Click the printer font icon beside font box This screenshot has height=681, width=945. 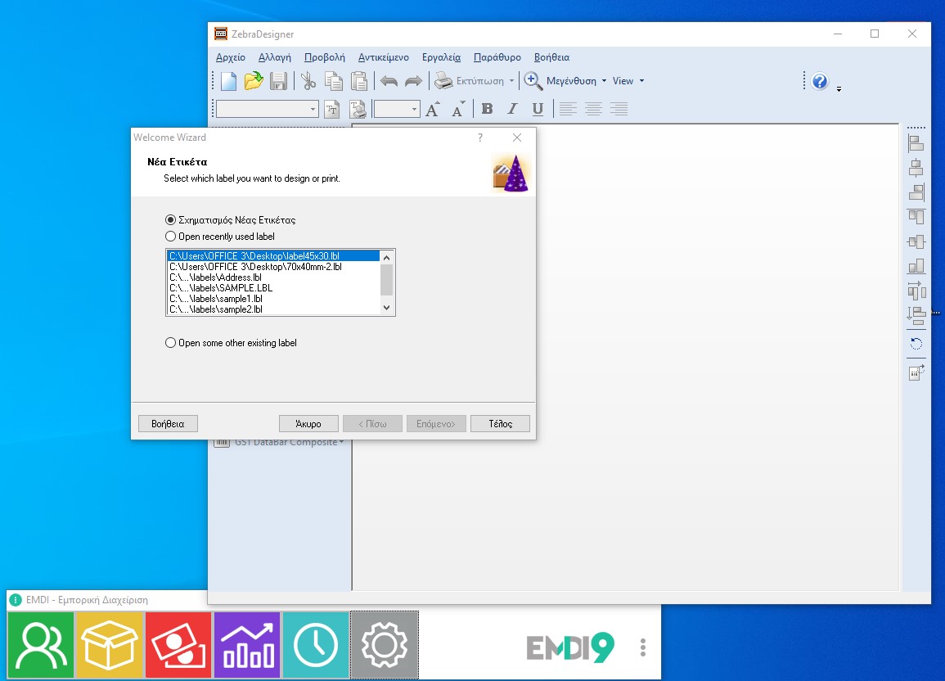tap(358, 109)
